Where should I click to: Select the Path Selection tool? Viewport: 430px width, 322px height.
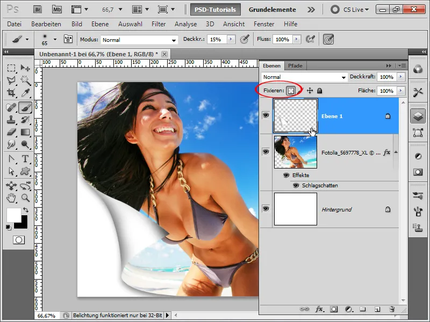[11, 171]
